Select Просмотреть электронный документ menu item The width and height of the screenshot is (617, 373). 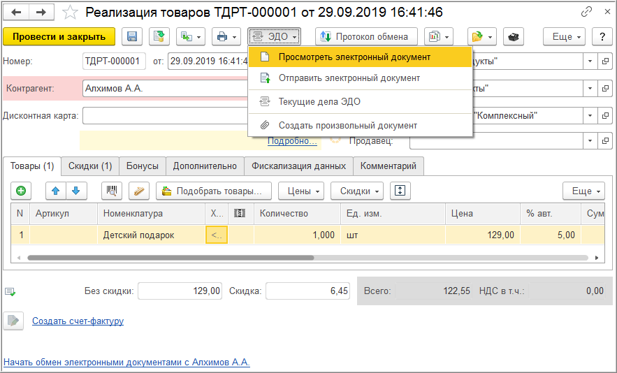tap(354, 57)
